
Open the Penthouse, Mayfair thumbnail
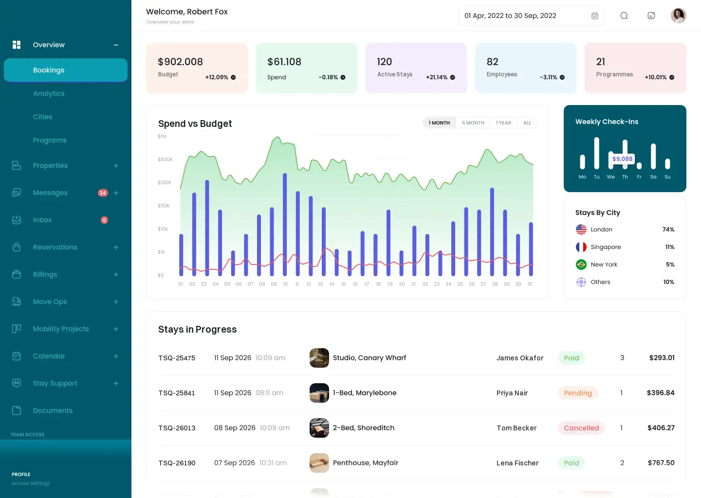pyautogui.click(x=319, y=463)
